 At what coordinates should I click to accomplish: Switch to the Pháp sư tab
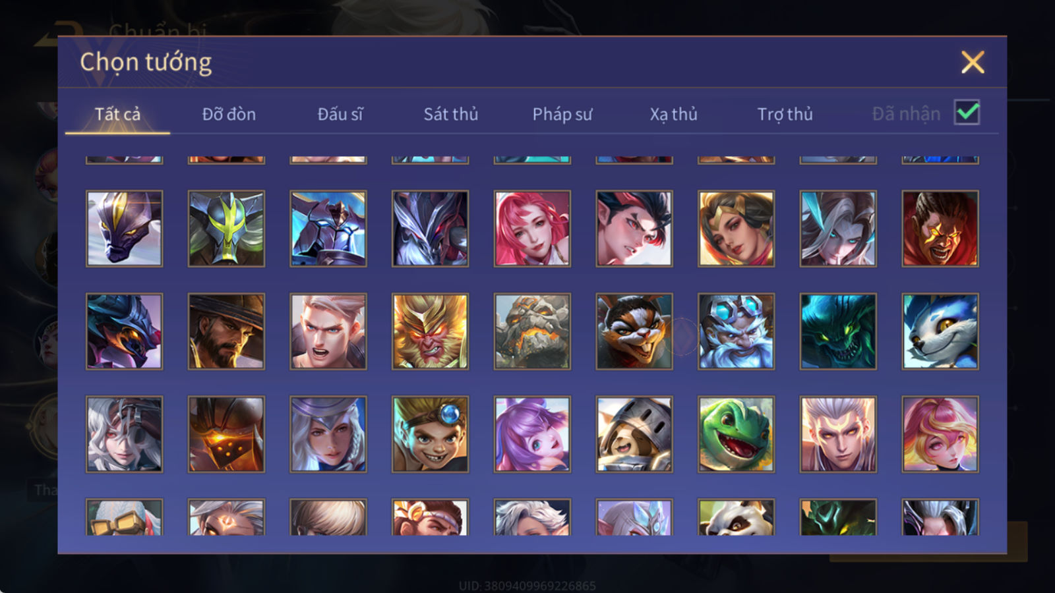tap(562, 114)
